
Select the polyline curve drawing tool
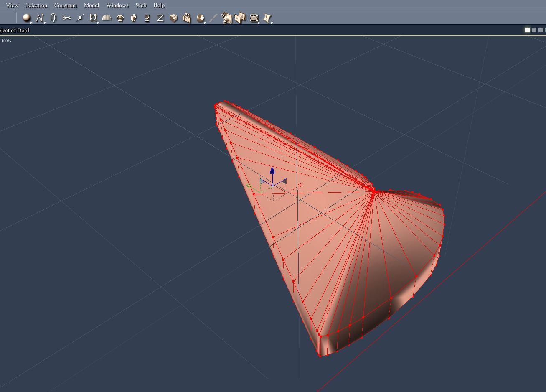[x=40, y=18]
